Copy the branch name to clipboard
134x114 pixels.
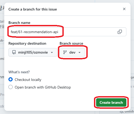120,32
